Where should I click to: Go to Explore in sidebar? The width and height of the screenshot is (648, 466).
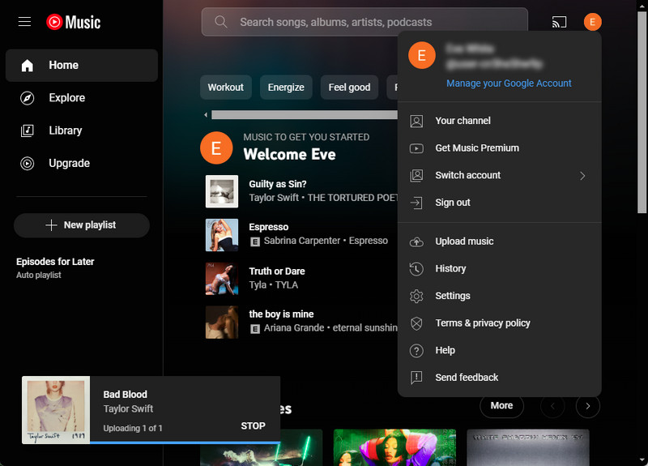pyautogui.click(x=82, y=98)
